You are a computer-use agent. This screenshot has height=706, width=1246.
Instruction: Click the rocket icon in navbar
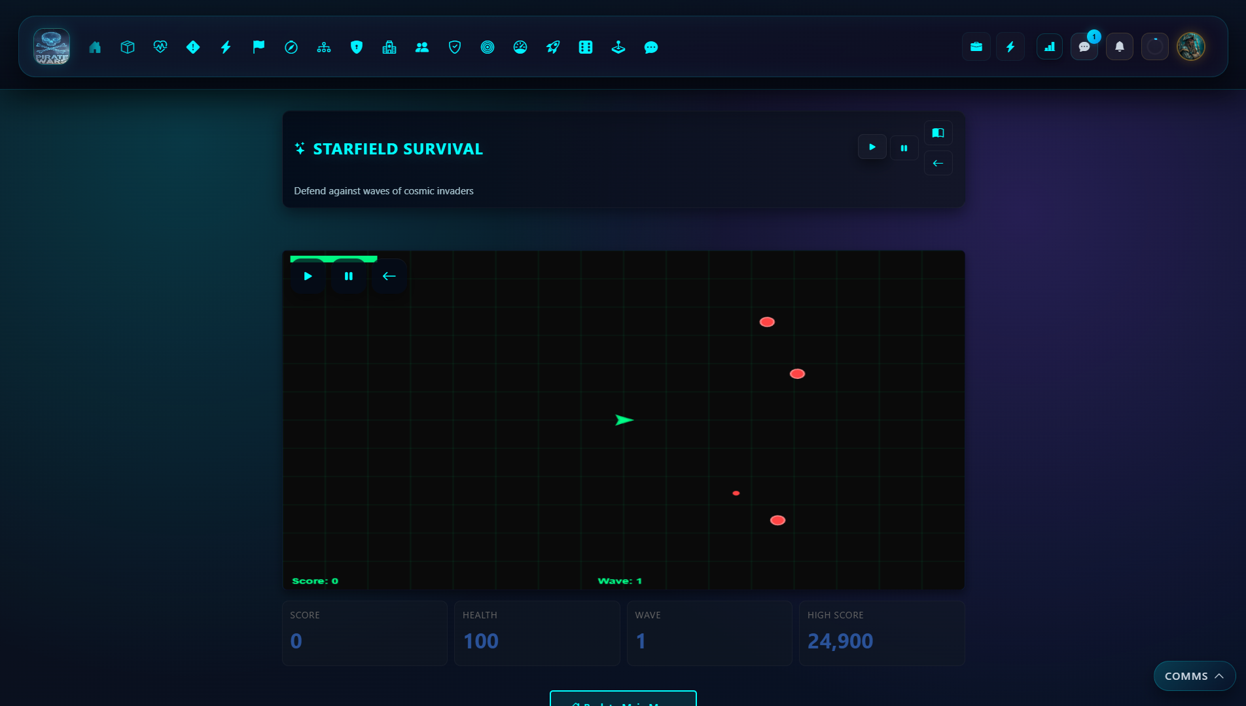(x=553, y=47)
